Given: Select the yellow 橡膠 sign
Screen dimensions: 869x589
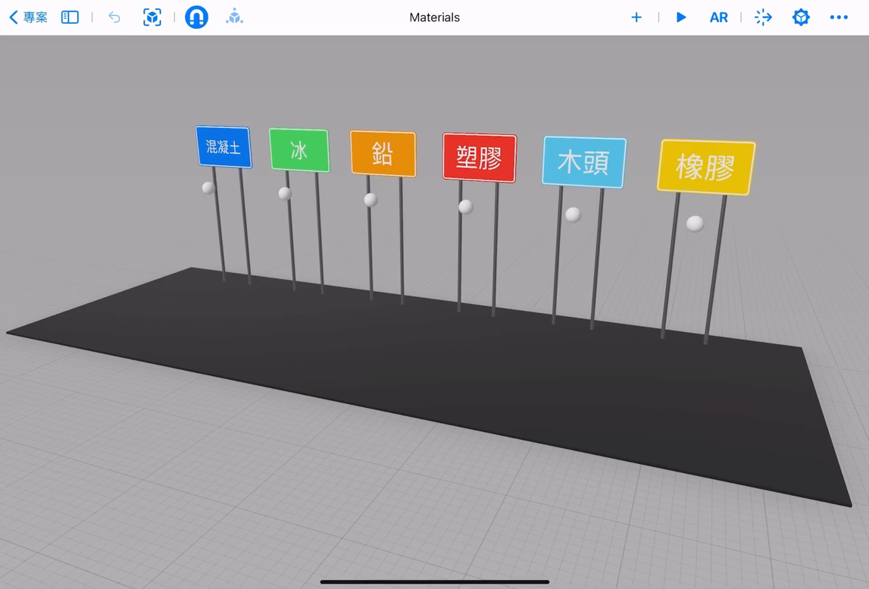Looking at the screenshot, I should tap(706, 167).
